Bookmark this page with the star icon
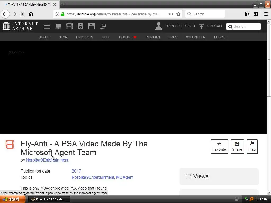Image resolution: width=271 pixels, height=203 pixels. point(178,14)
